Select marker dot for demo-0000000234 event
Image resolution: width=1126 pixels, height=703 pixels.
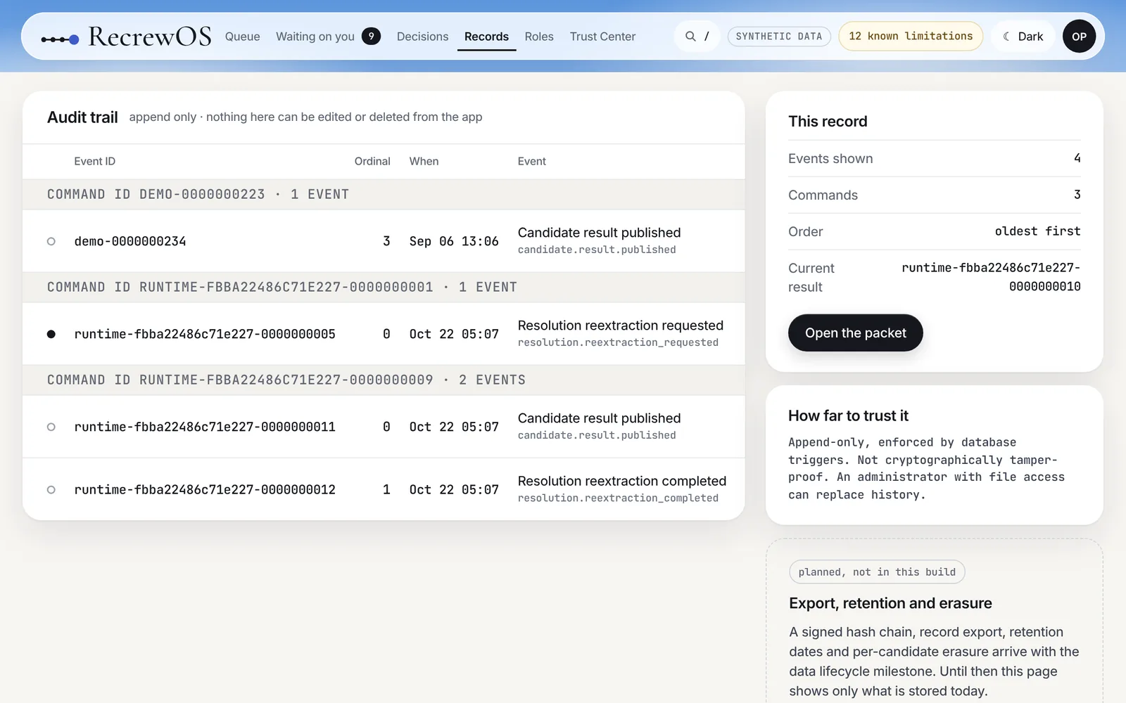[51, 241]
